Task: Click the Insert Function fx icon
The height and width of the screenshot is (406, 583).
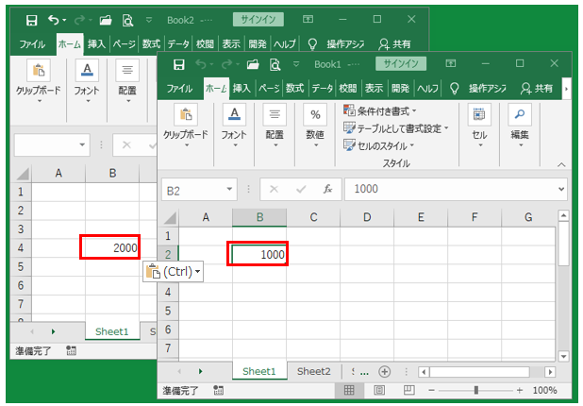Action: [x=327, y=189]
